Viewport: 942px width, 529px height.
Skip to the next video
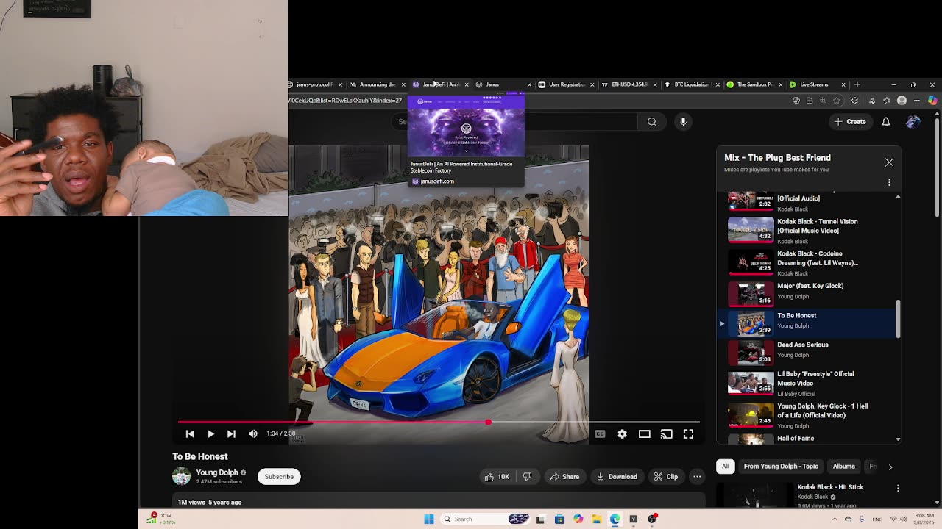coord(231,434)
